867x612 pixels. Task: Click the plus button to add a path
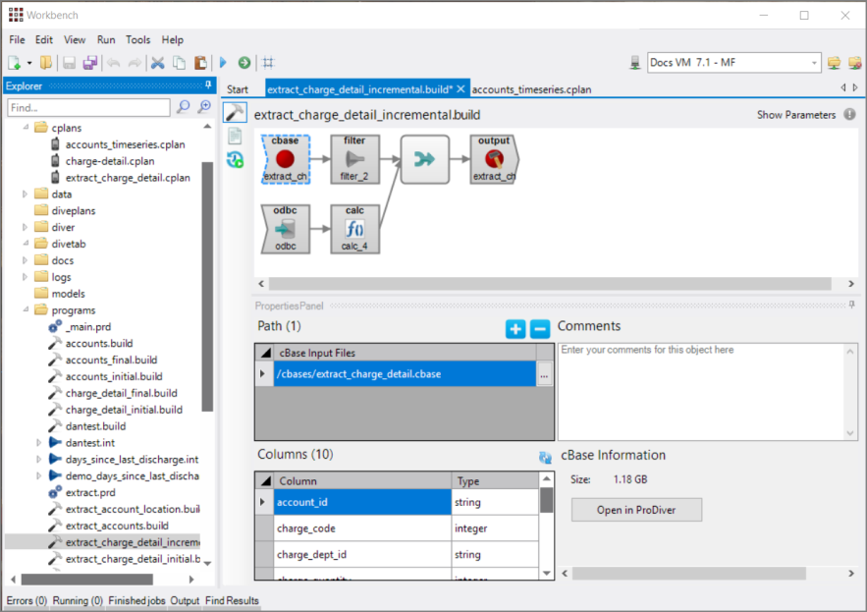[515, 329]
